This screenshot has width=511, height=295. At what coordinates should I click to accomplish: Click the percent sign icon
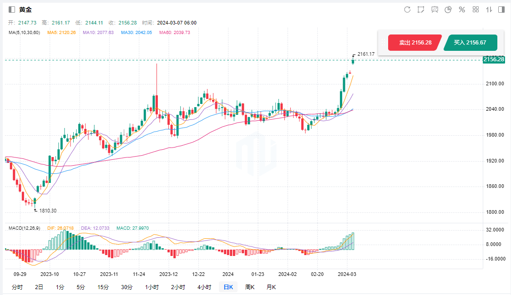coord(462,10)
